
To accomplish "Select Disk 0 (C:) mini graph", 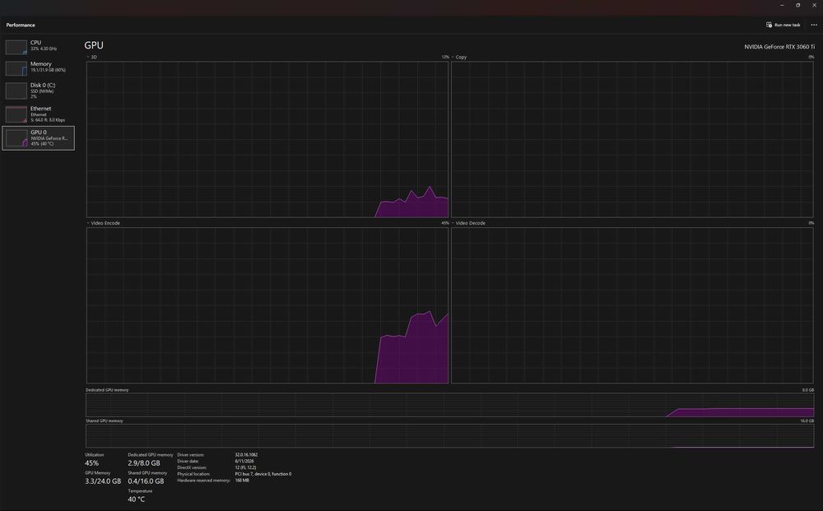I will tap(16, 91).
